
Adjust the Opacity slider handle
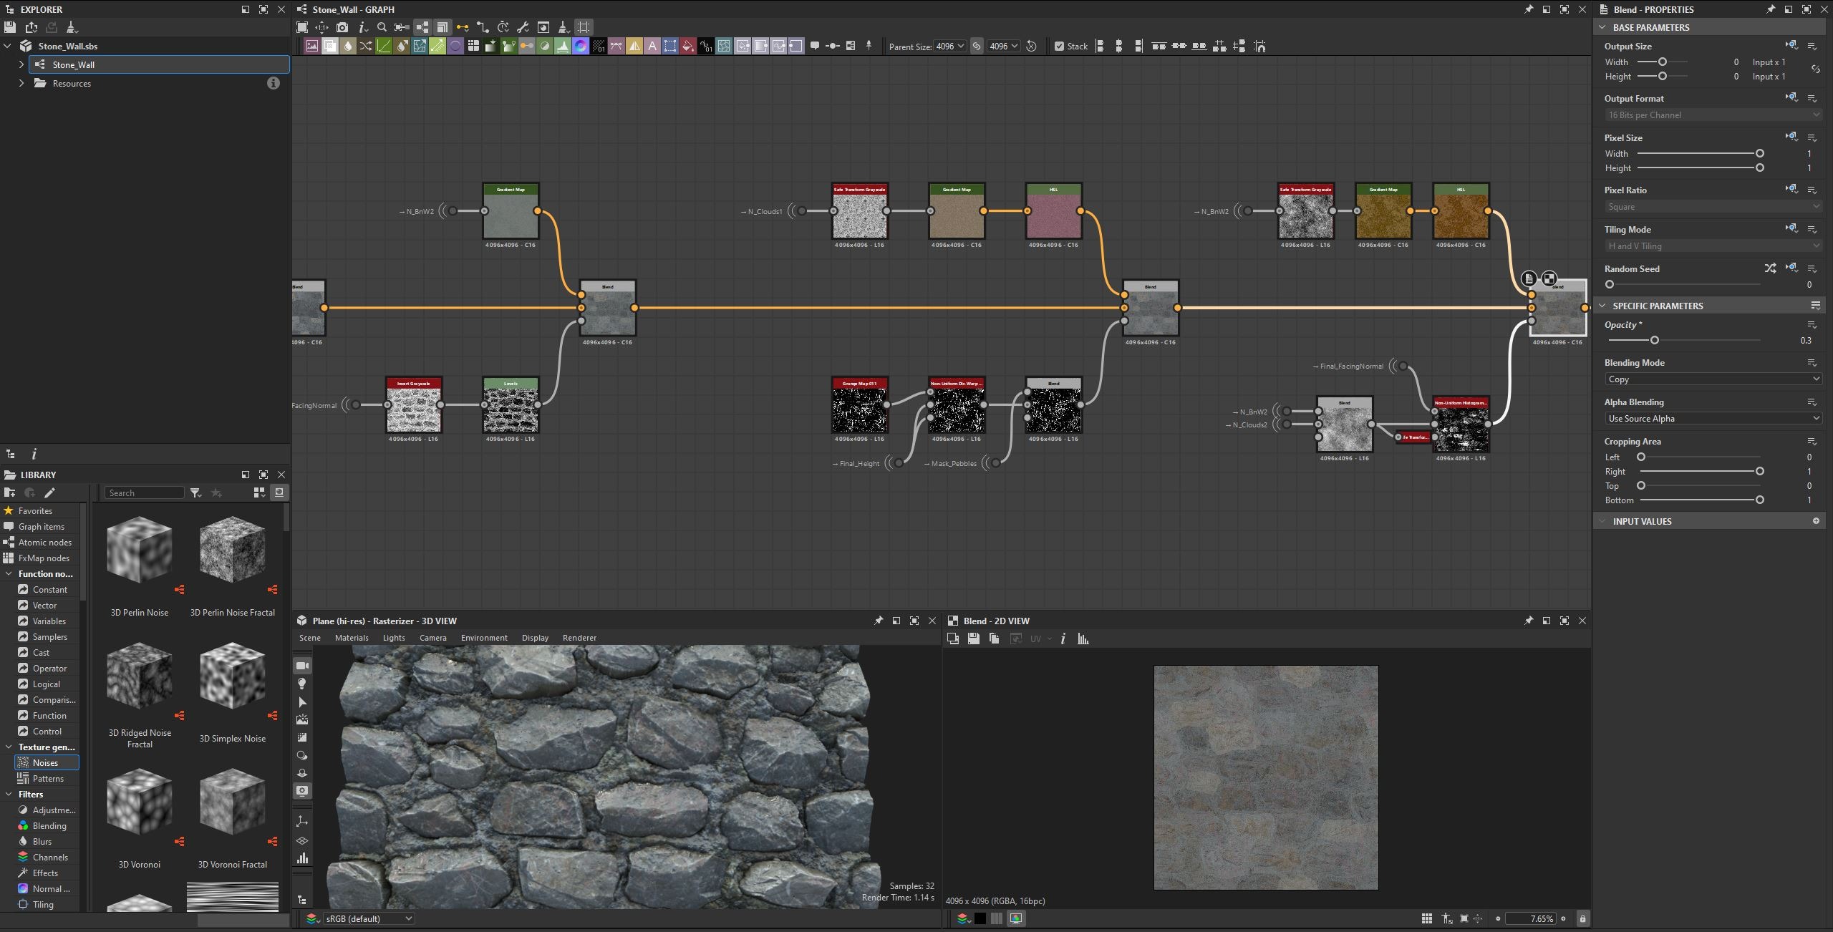click(1654, 340)
